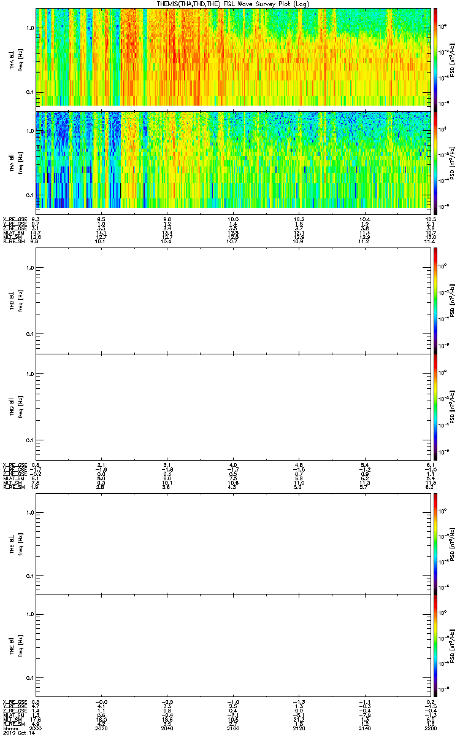Click the '1.0' frequency tick on THA B-perpendicular
This screenshot has width=460, height=737.
click(x=29, y=28)
